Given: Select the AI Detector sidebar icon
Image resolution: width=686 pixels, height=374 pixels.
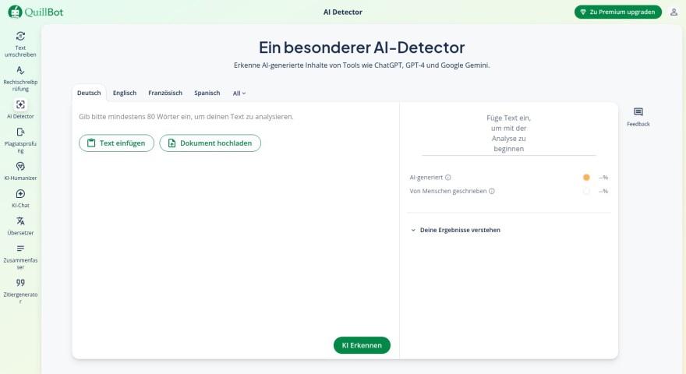Looking at the screenshot, I should (20, 104).
